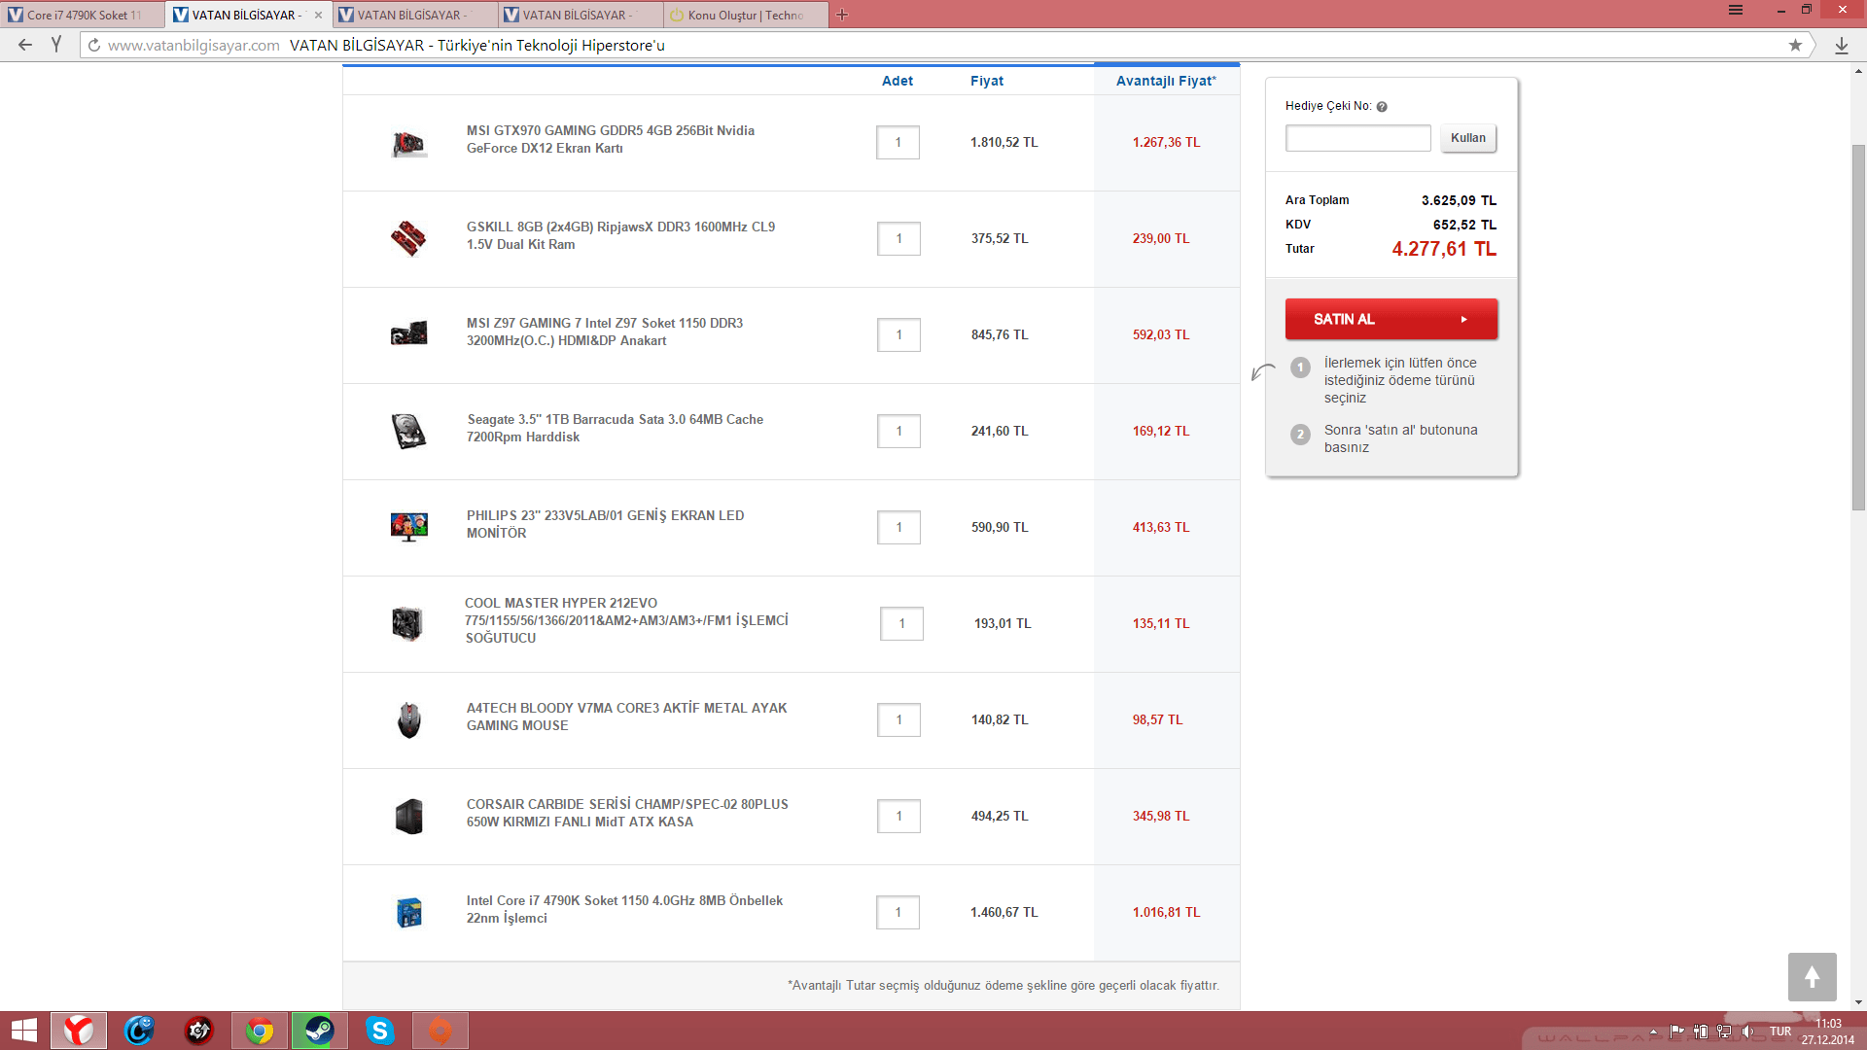Screen dimensions: 1867x1050
Task: Switch to Core i7 4790K Soket tab
Action: pyautogui.click(x=85, y=15)
